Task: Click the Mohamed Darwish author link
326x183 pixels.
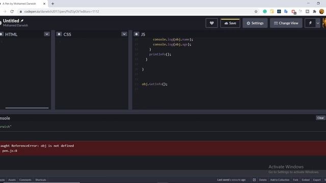Action: (15, 25)
